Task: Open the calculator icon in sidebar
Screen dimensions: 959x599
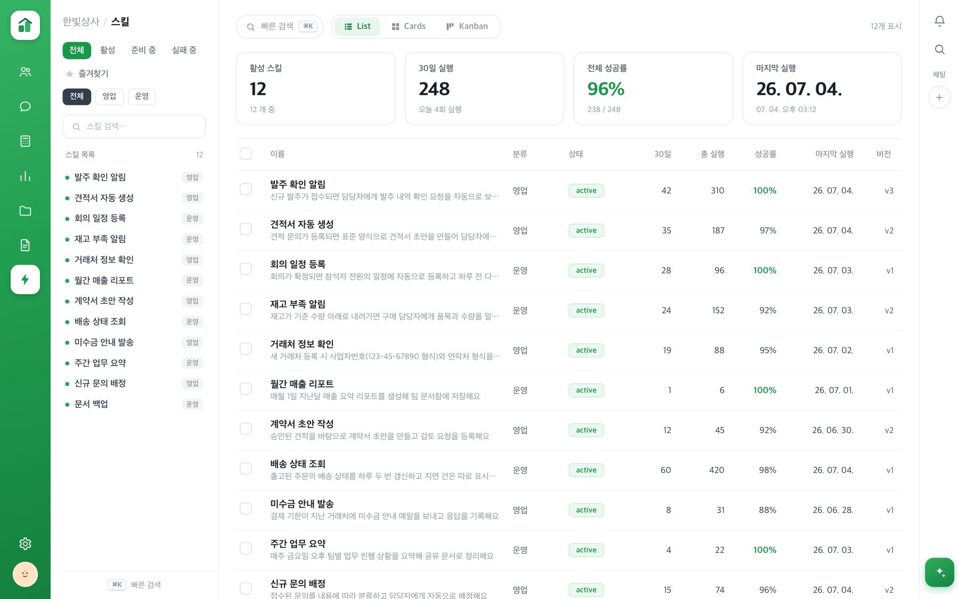Action: (x=25, y=141)
